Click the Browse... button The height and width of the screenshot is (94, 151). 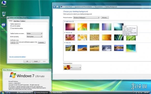click(105, 18)
